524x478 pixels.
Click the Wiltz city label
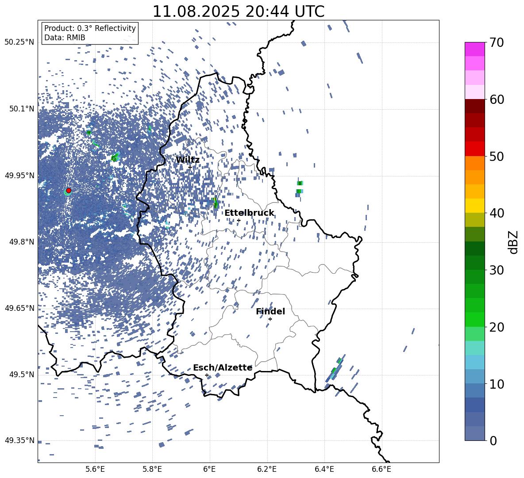tap(188, 160)
